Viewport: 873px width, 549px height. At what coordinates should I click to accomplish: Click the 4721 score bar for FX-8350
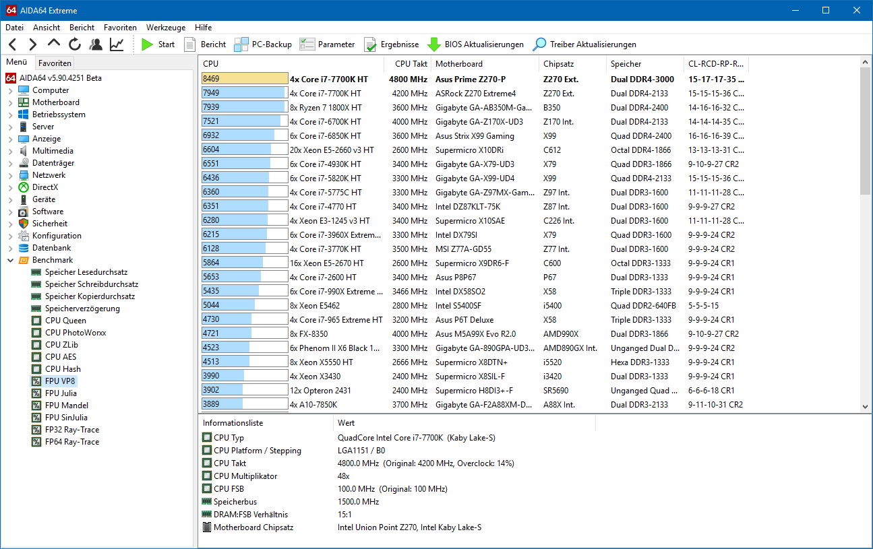pos(245,333)
